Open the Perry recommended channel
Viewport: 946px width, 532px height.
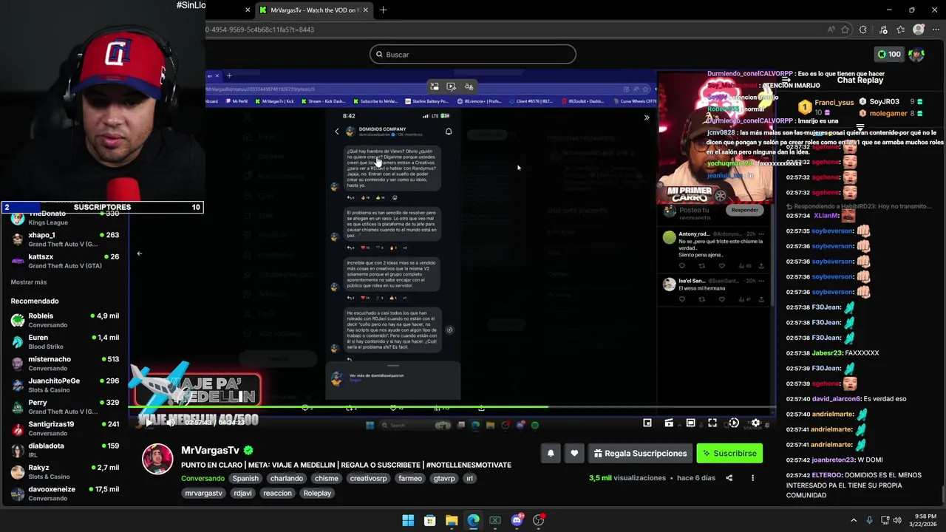[x=65, y=407]
